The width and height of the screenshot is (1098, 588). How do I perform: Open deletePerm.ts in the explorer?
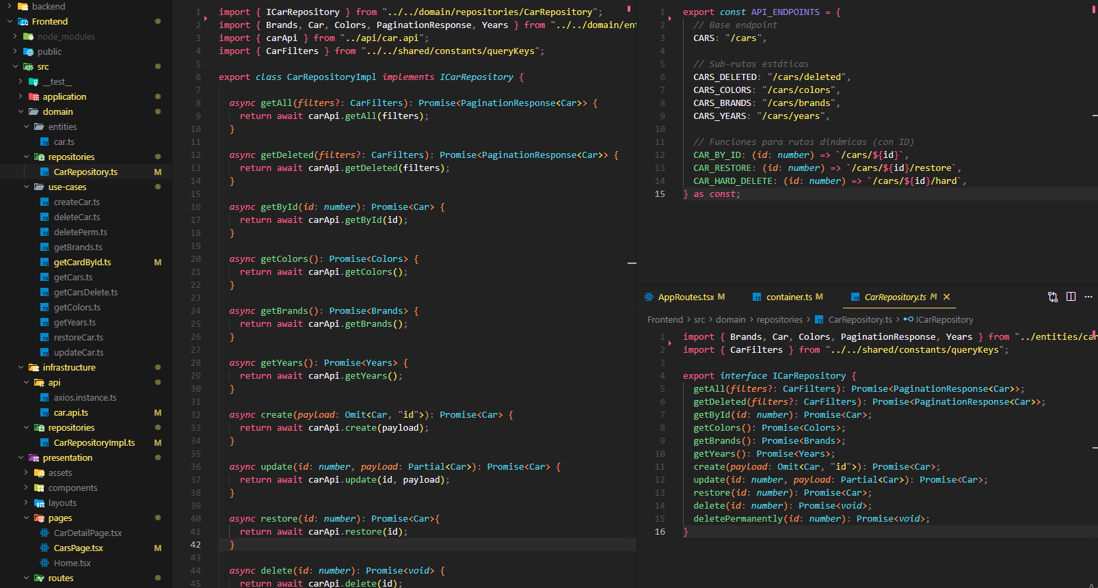coord(81,232)
